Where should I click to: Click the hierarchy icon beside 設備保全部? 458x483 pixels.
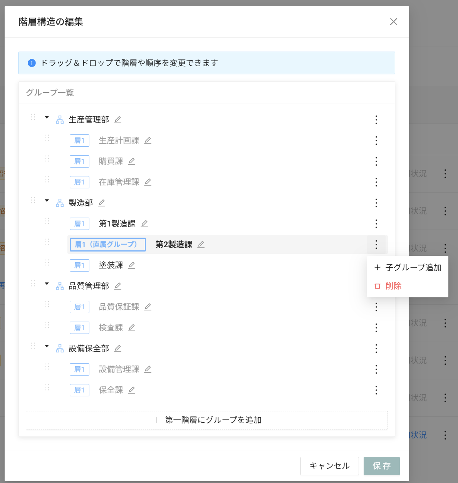tap(60, 349)
